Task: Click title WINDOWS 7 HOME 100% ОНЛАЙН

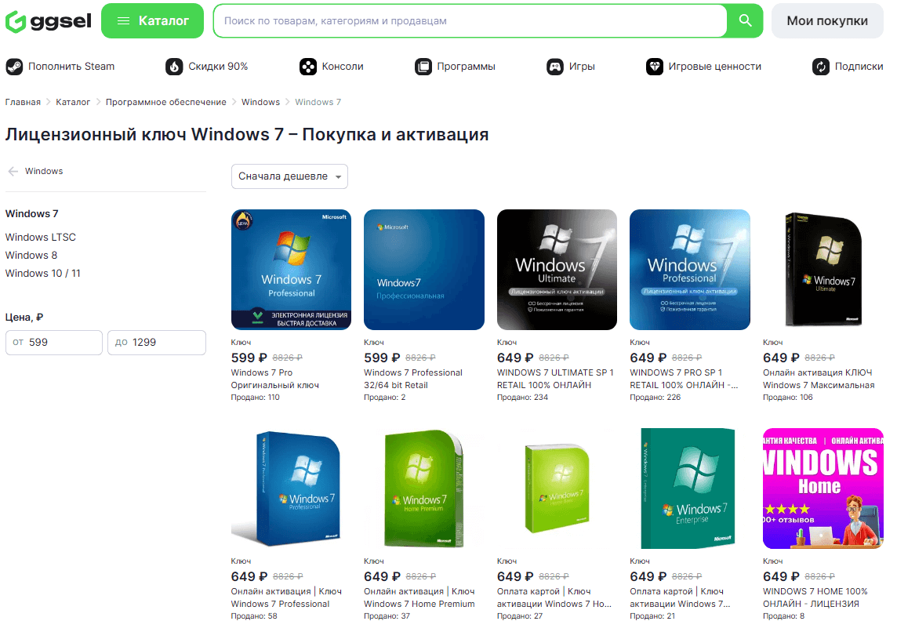Action: [x=815, y=597]
